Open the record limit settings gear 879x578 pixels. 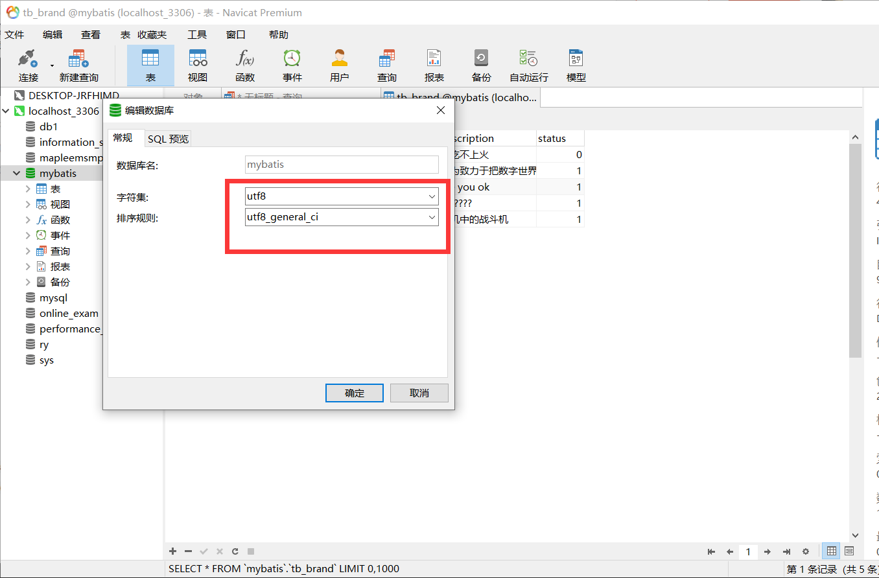[x=806, y=552]
